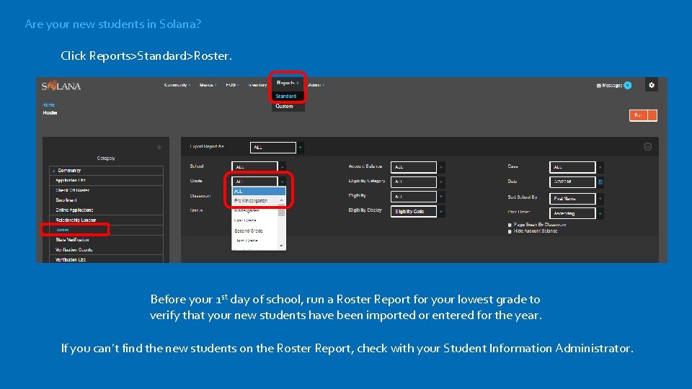Open arrow next to Run button
Image resolution: width=692 pixels, height=389 pixels.
(x=652, y=115)
